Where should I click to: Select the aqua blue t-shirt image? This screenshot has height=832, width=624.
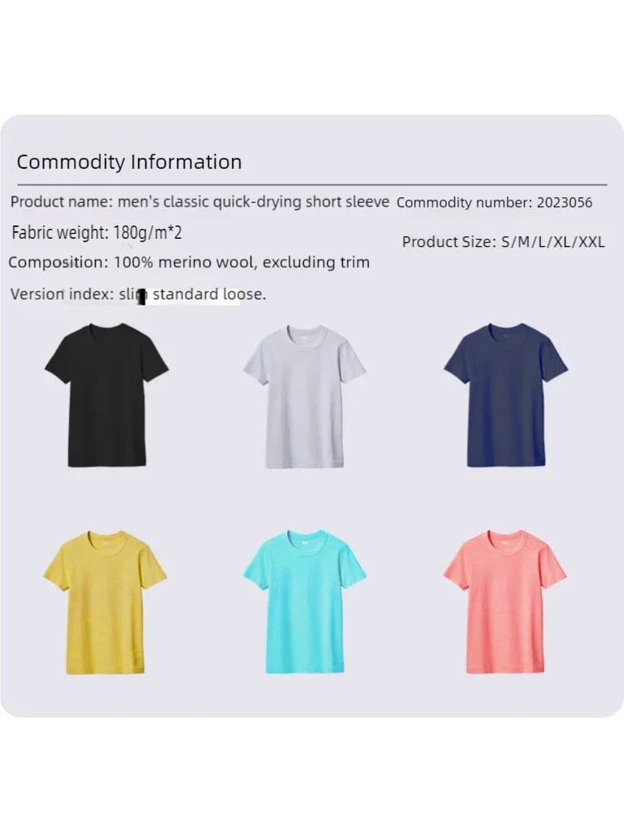point(305,602)
